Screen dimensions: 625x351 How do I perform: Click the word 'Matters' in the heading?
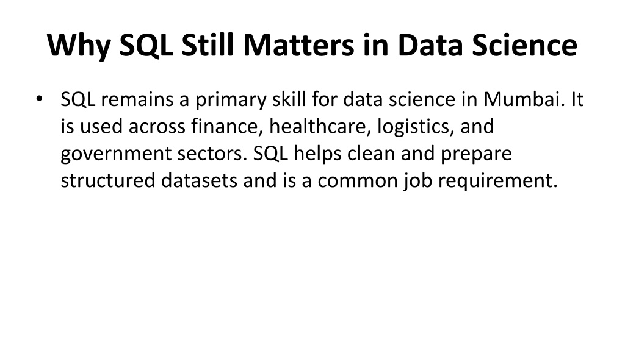click(299, 45)
